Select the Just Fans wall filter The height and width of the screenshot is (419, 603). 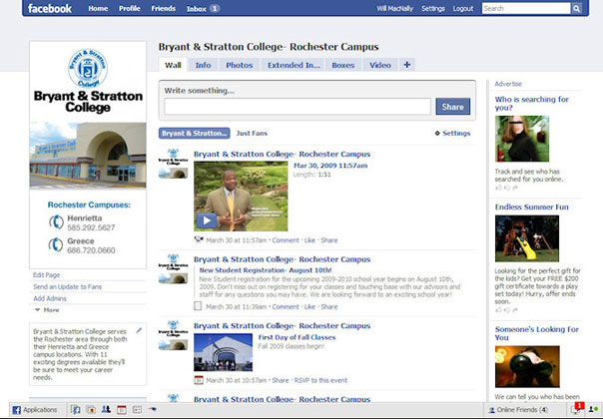[x=252, y=133]
